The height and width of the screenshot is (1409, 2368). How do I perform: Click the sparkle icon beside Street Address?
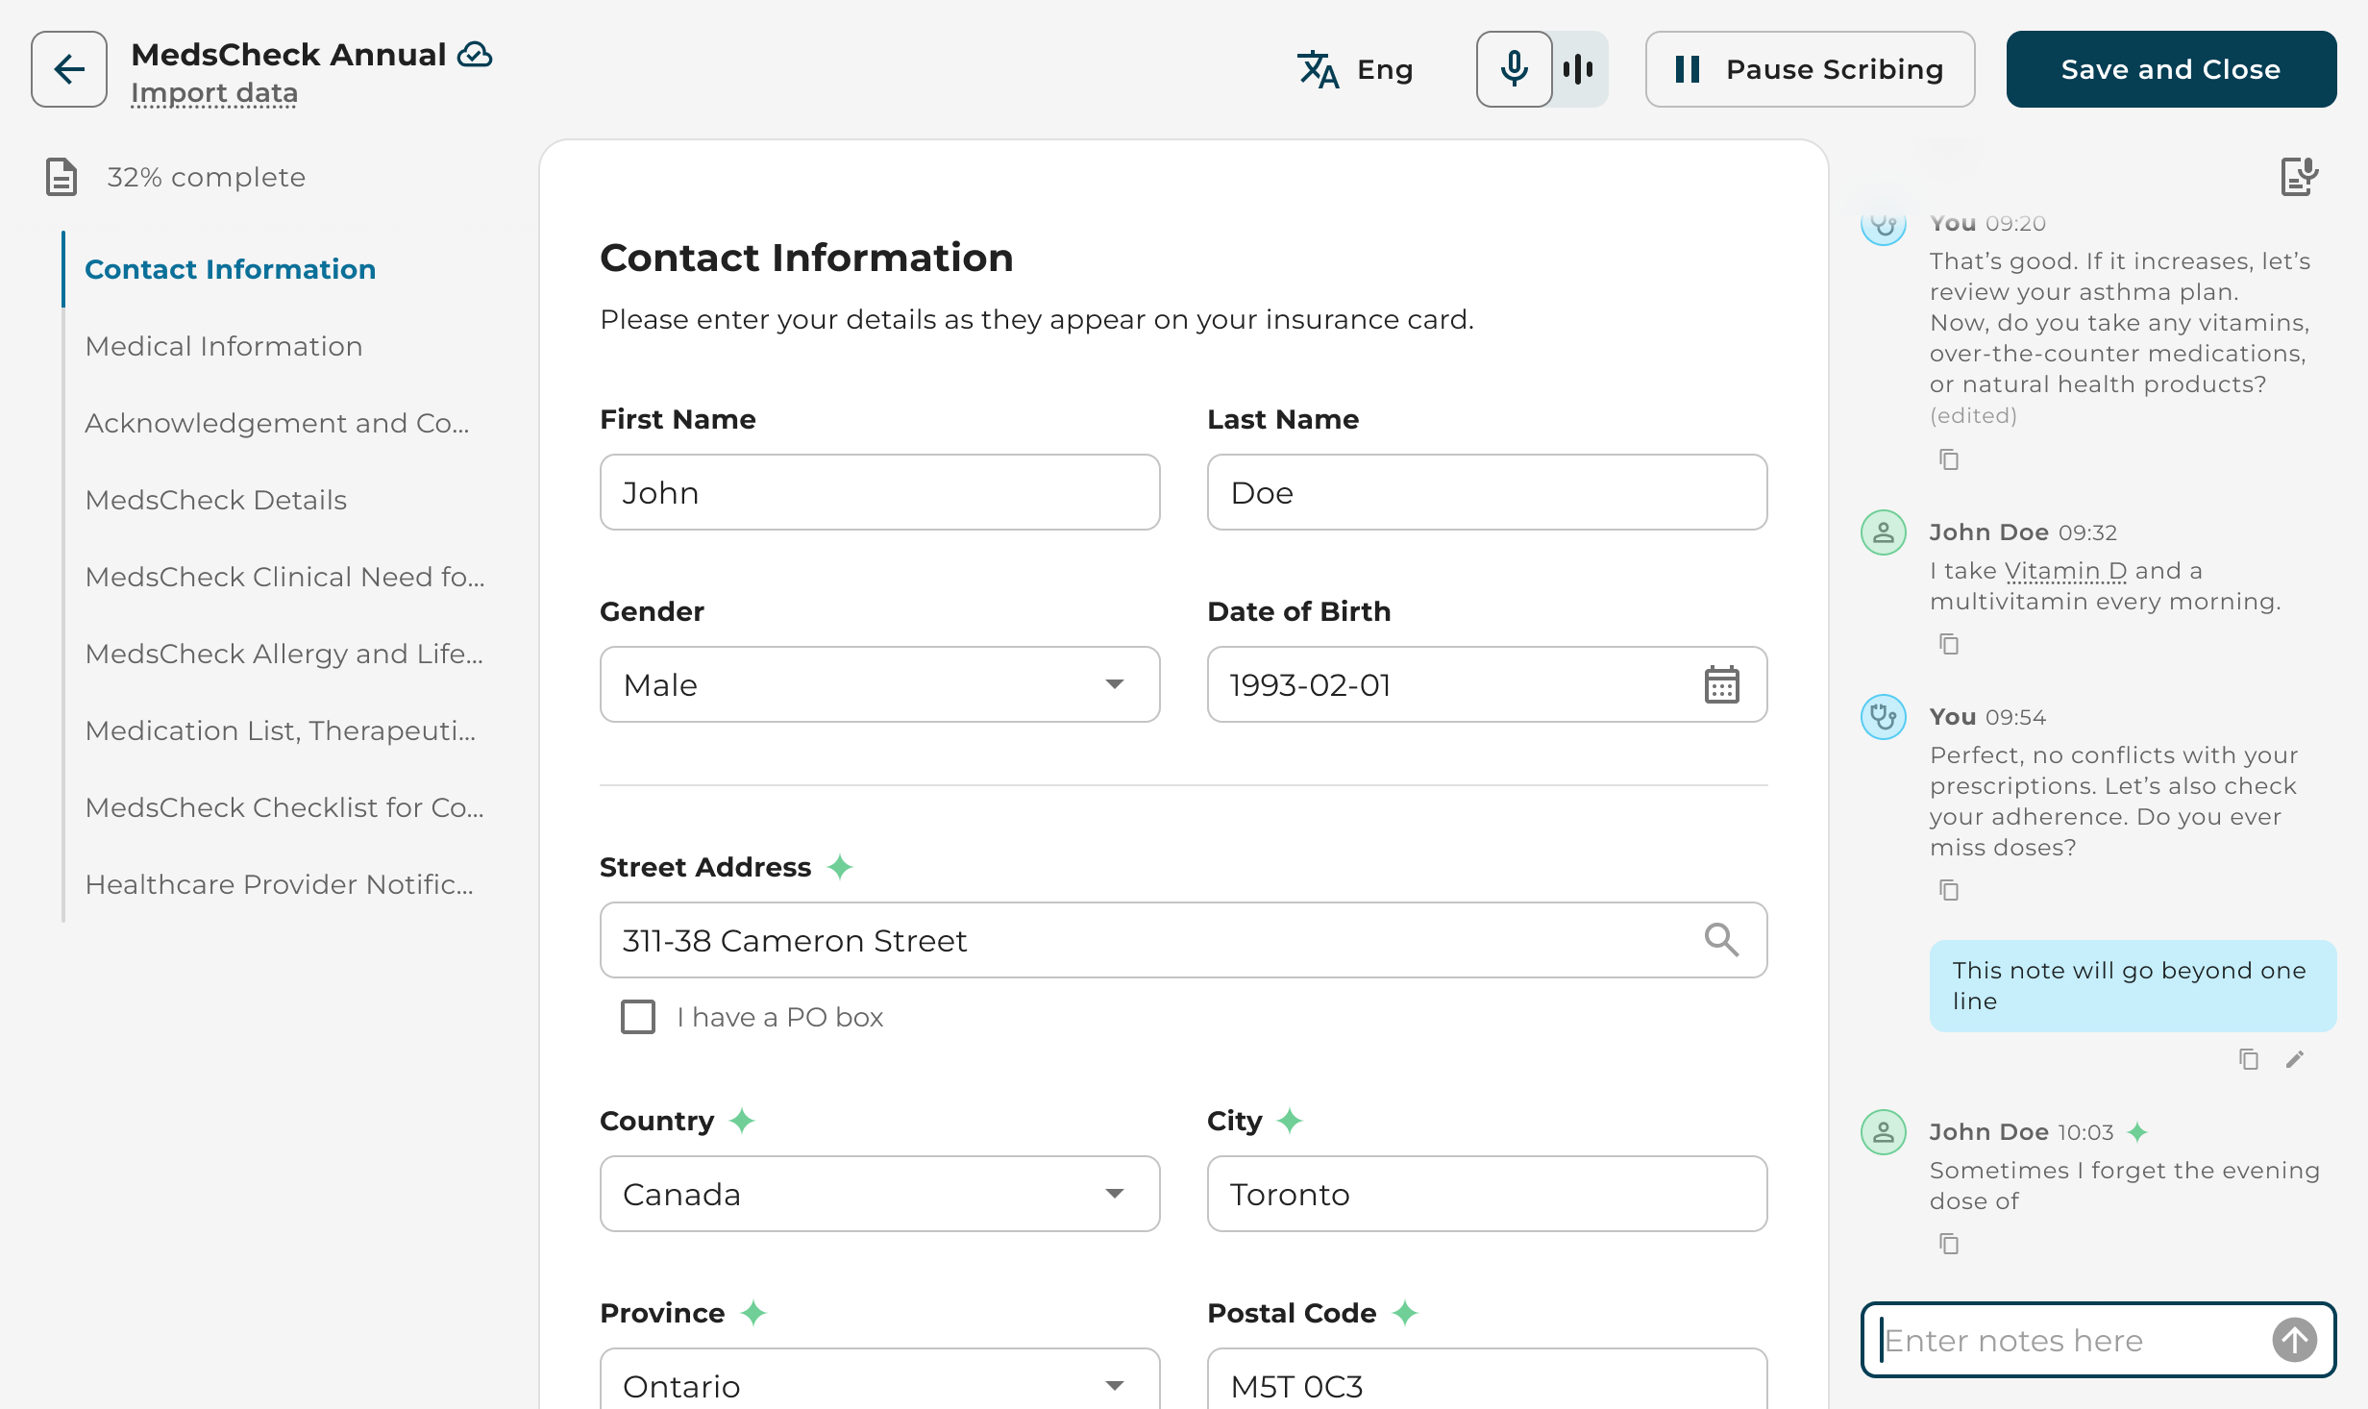click(x=840, y=867)
